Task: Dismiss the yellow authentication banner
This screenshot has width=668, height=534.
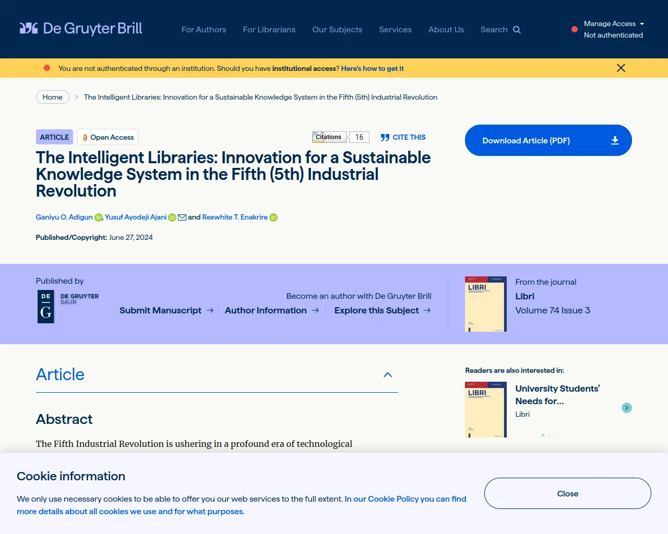Action: coord(621,68)
